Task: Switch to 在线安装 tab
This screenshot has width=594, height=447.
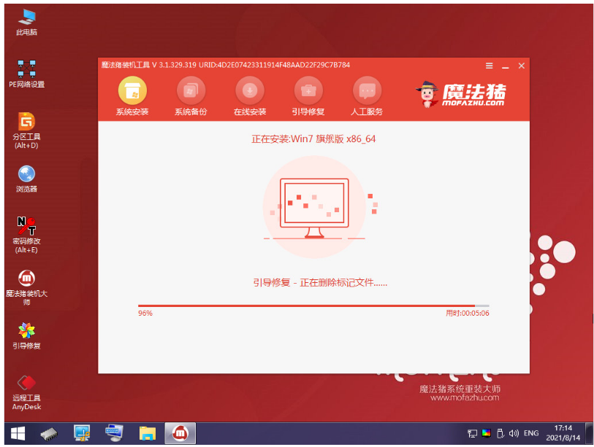Action: tap(250, 96)
